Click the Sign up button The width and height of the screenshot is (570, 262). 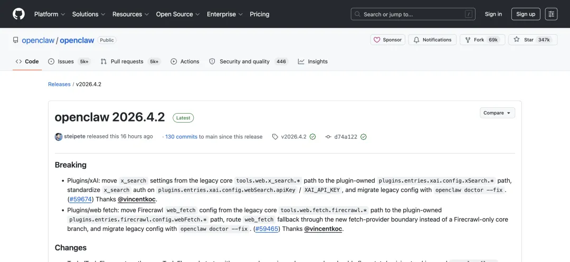tap(525, 14)
